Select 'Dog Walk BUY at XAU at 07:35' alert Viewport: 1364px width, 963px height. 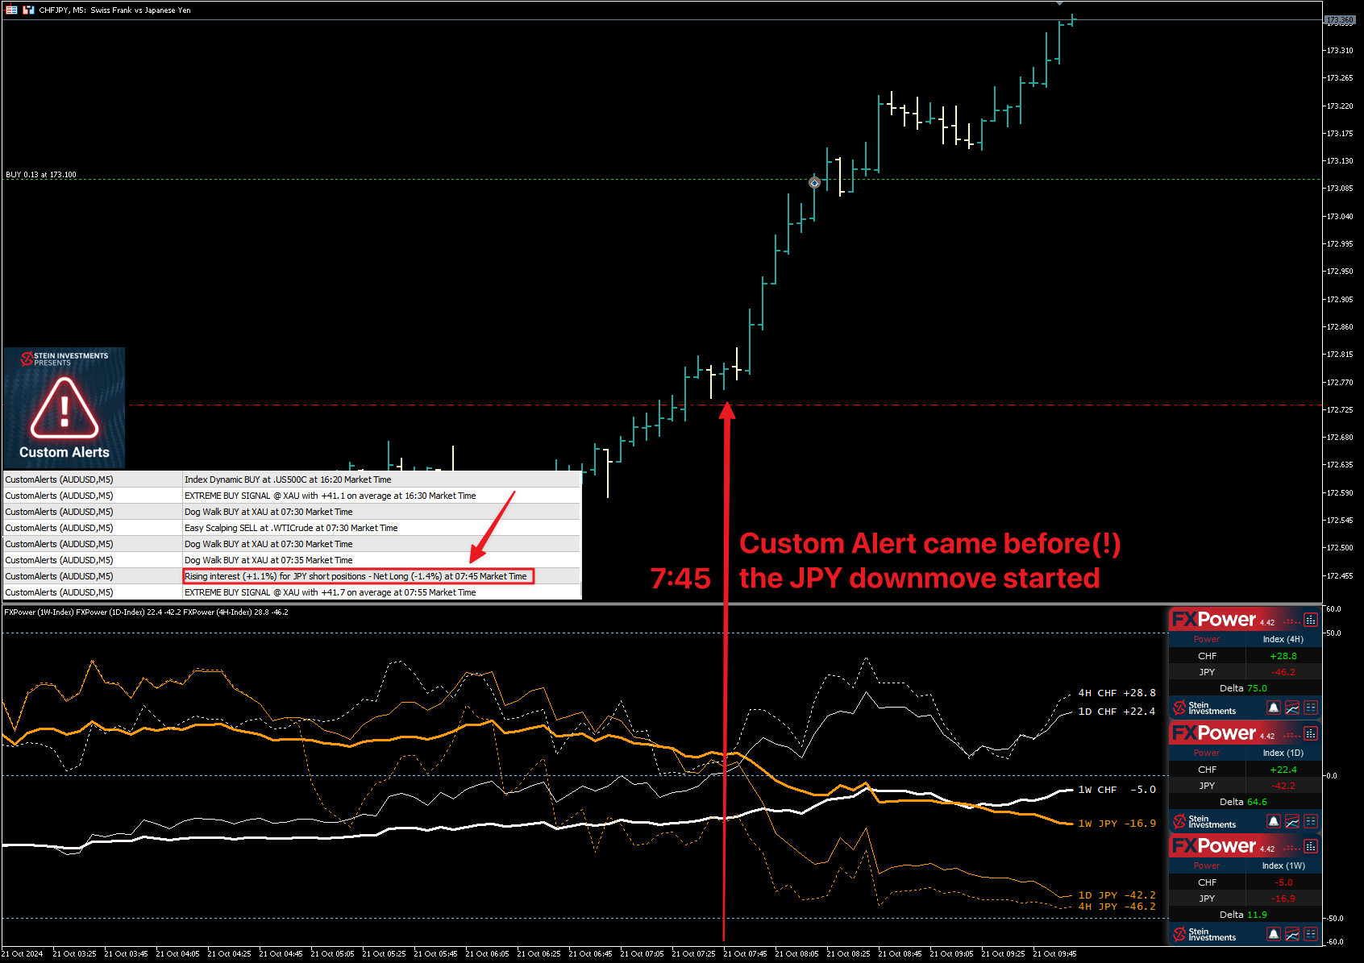pyautogui.click(x=292, y=560)
